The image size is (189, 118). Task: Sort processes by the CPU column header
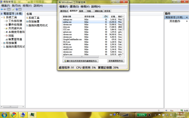click(x=106, y=17)
